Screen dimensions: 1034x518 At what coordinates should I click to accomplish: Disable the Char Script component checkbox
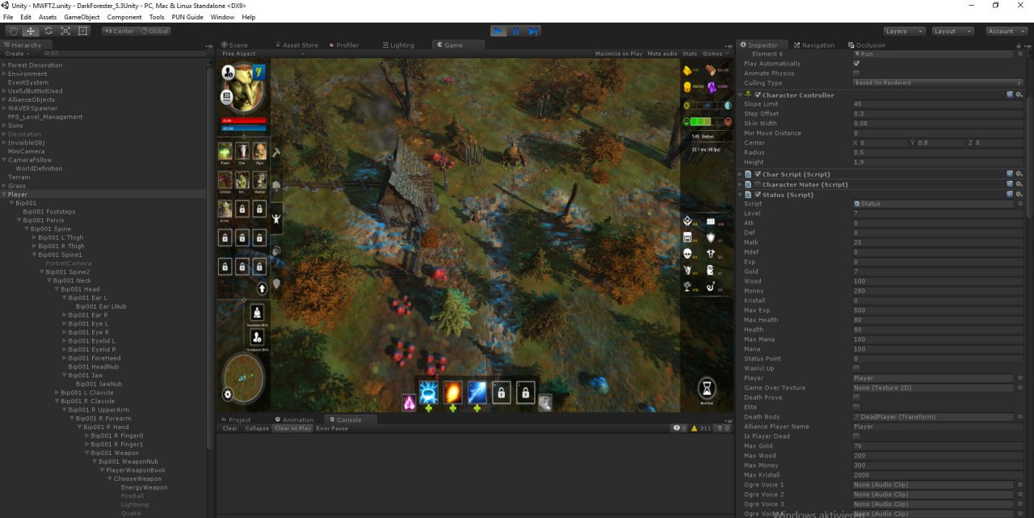pyautogui.click(x=758, y=174)
